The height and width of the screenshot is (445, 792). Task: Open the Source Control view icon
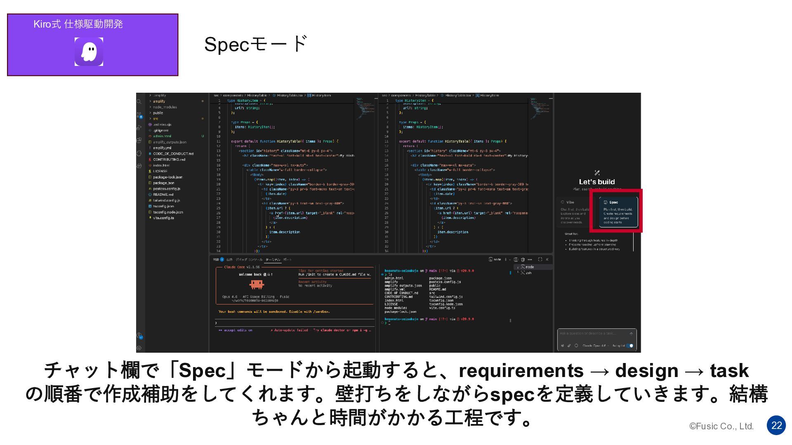click(139, 115)
